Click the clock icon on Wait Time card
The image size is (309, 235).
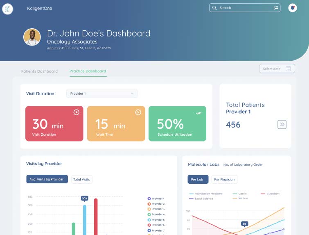pyautogui.click(x=138, y=112)
